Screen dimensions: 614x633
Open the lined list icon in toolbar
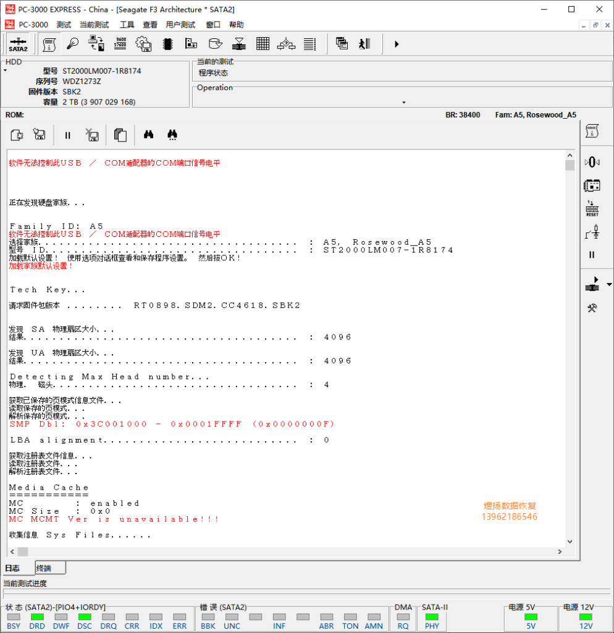coord(310,44)
